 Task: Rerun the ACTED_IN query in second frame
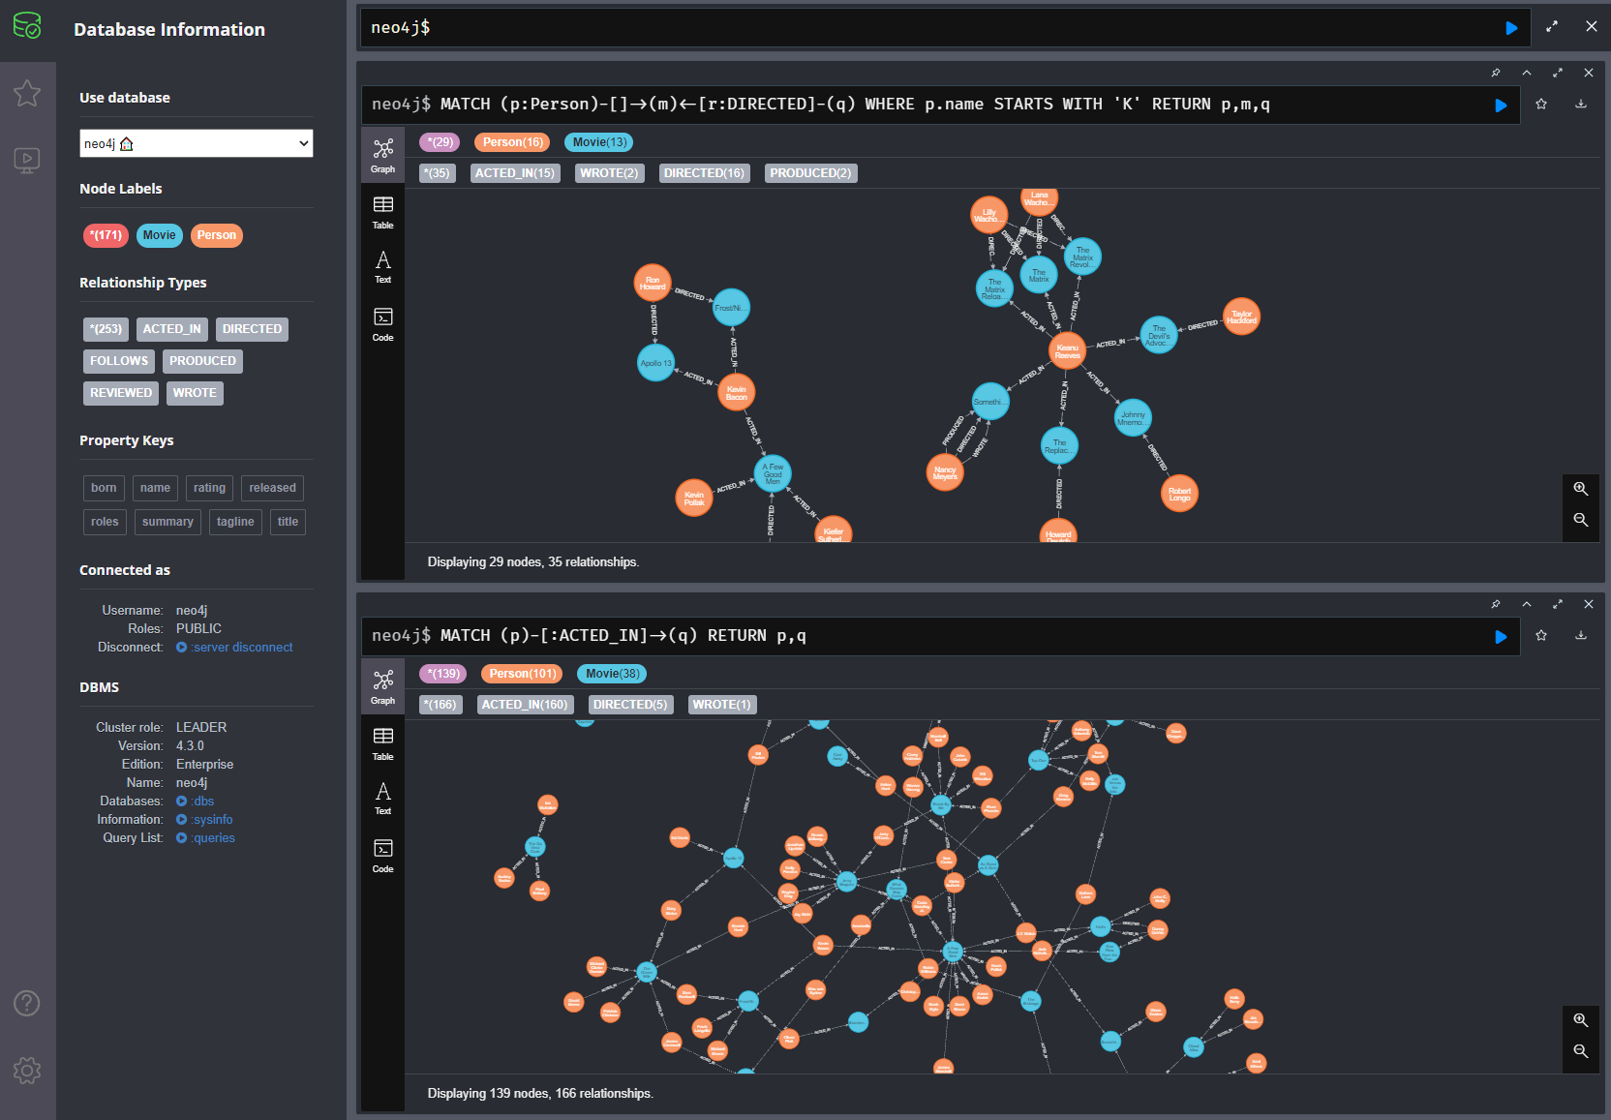[1501, 636]
